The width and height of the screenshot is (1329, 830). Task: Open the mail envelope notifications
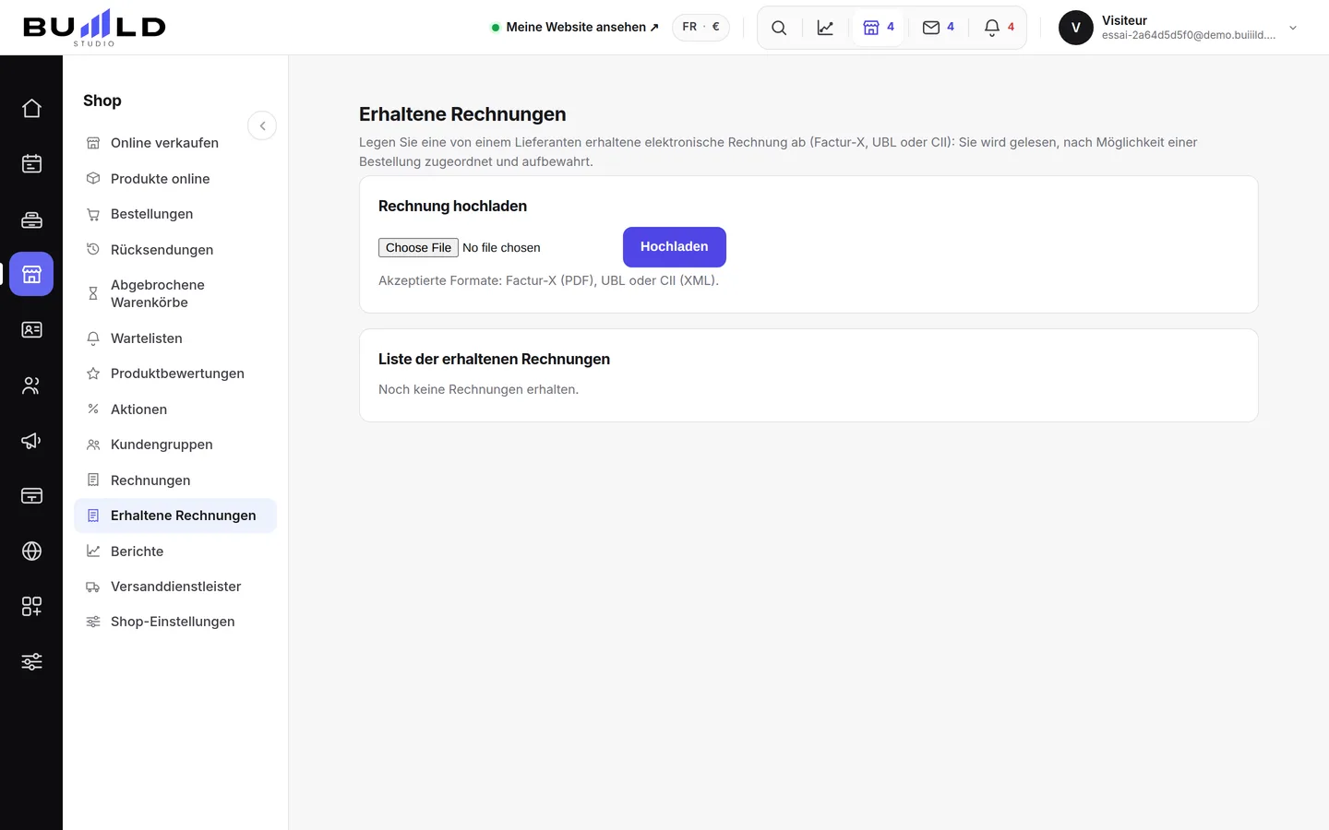[938, 28]
